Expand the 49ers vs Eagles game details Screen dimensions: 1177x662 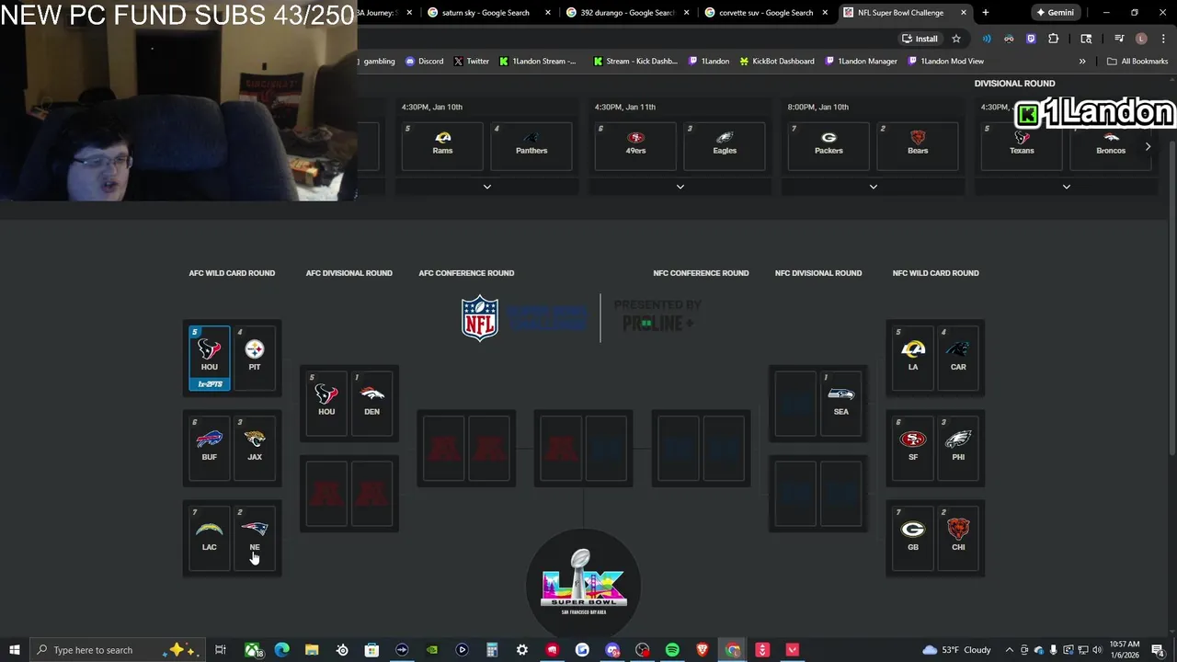click(680, 187)
